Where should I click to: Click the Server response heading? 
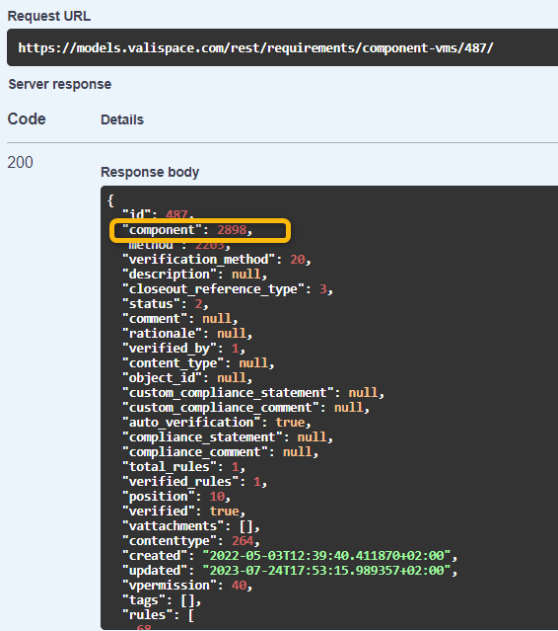coord(60,84)
